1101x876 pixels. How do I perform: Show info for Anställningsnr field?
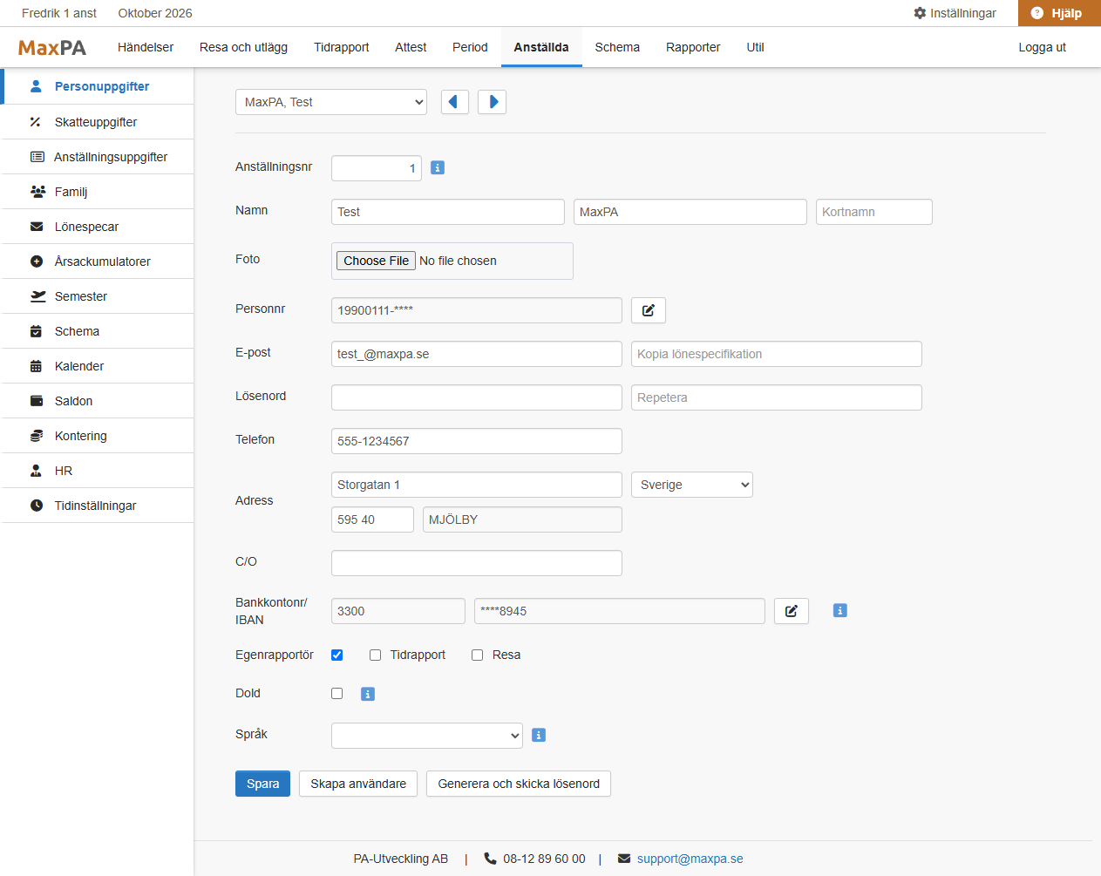pyautogui.click(x=438, y=167)
